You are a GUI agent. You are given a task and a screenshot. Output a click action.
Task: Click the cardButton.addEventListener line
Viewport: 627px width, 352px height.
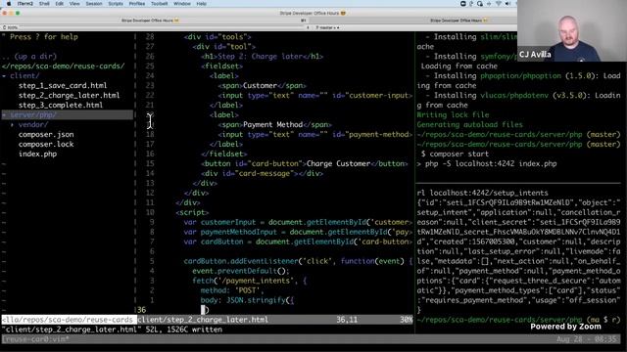click(x=298, y=261)
